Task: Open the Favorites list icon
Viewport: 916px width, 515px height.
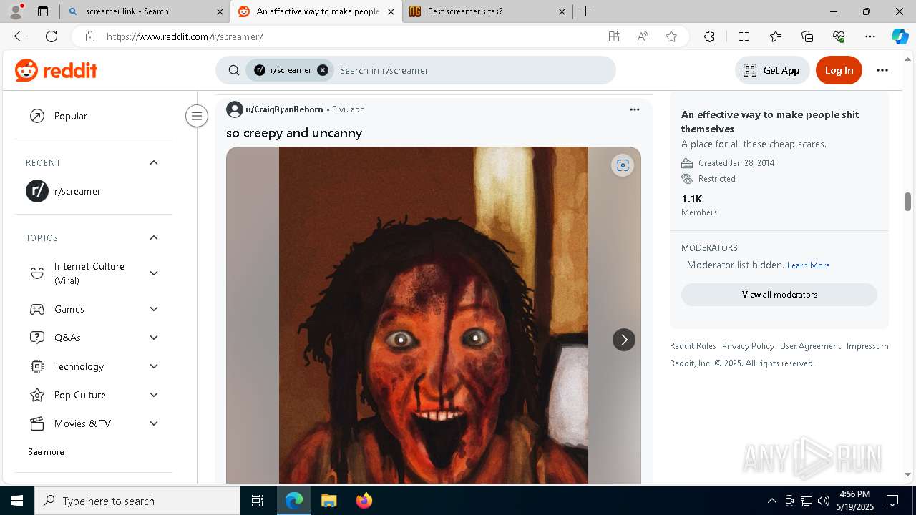Action: click(776, 36)
